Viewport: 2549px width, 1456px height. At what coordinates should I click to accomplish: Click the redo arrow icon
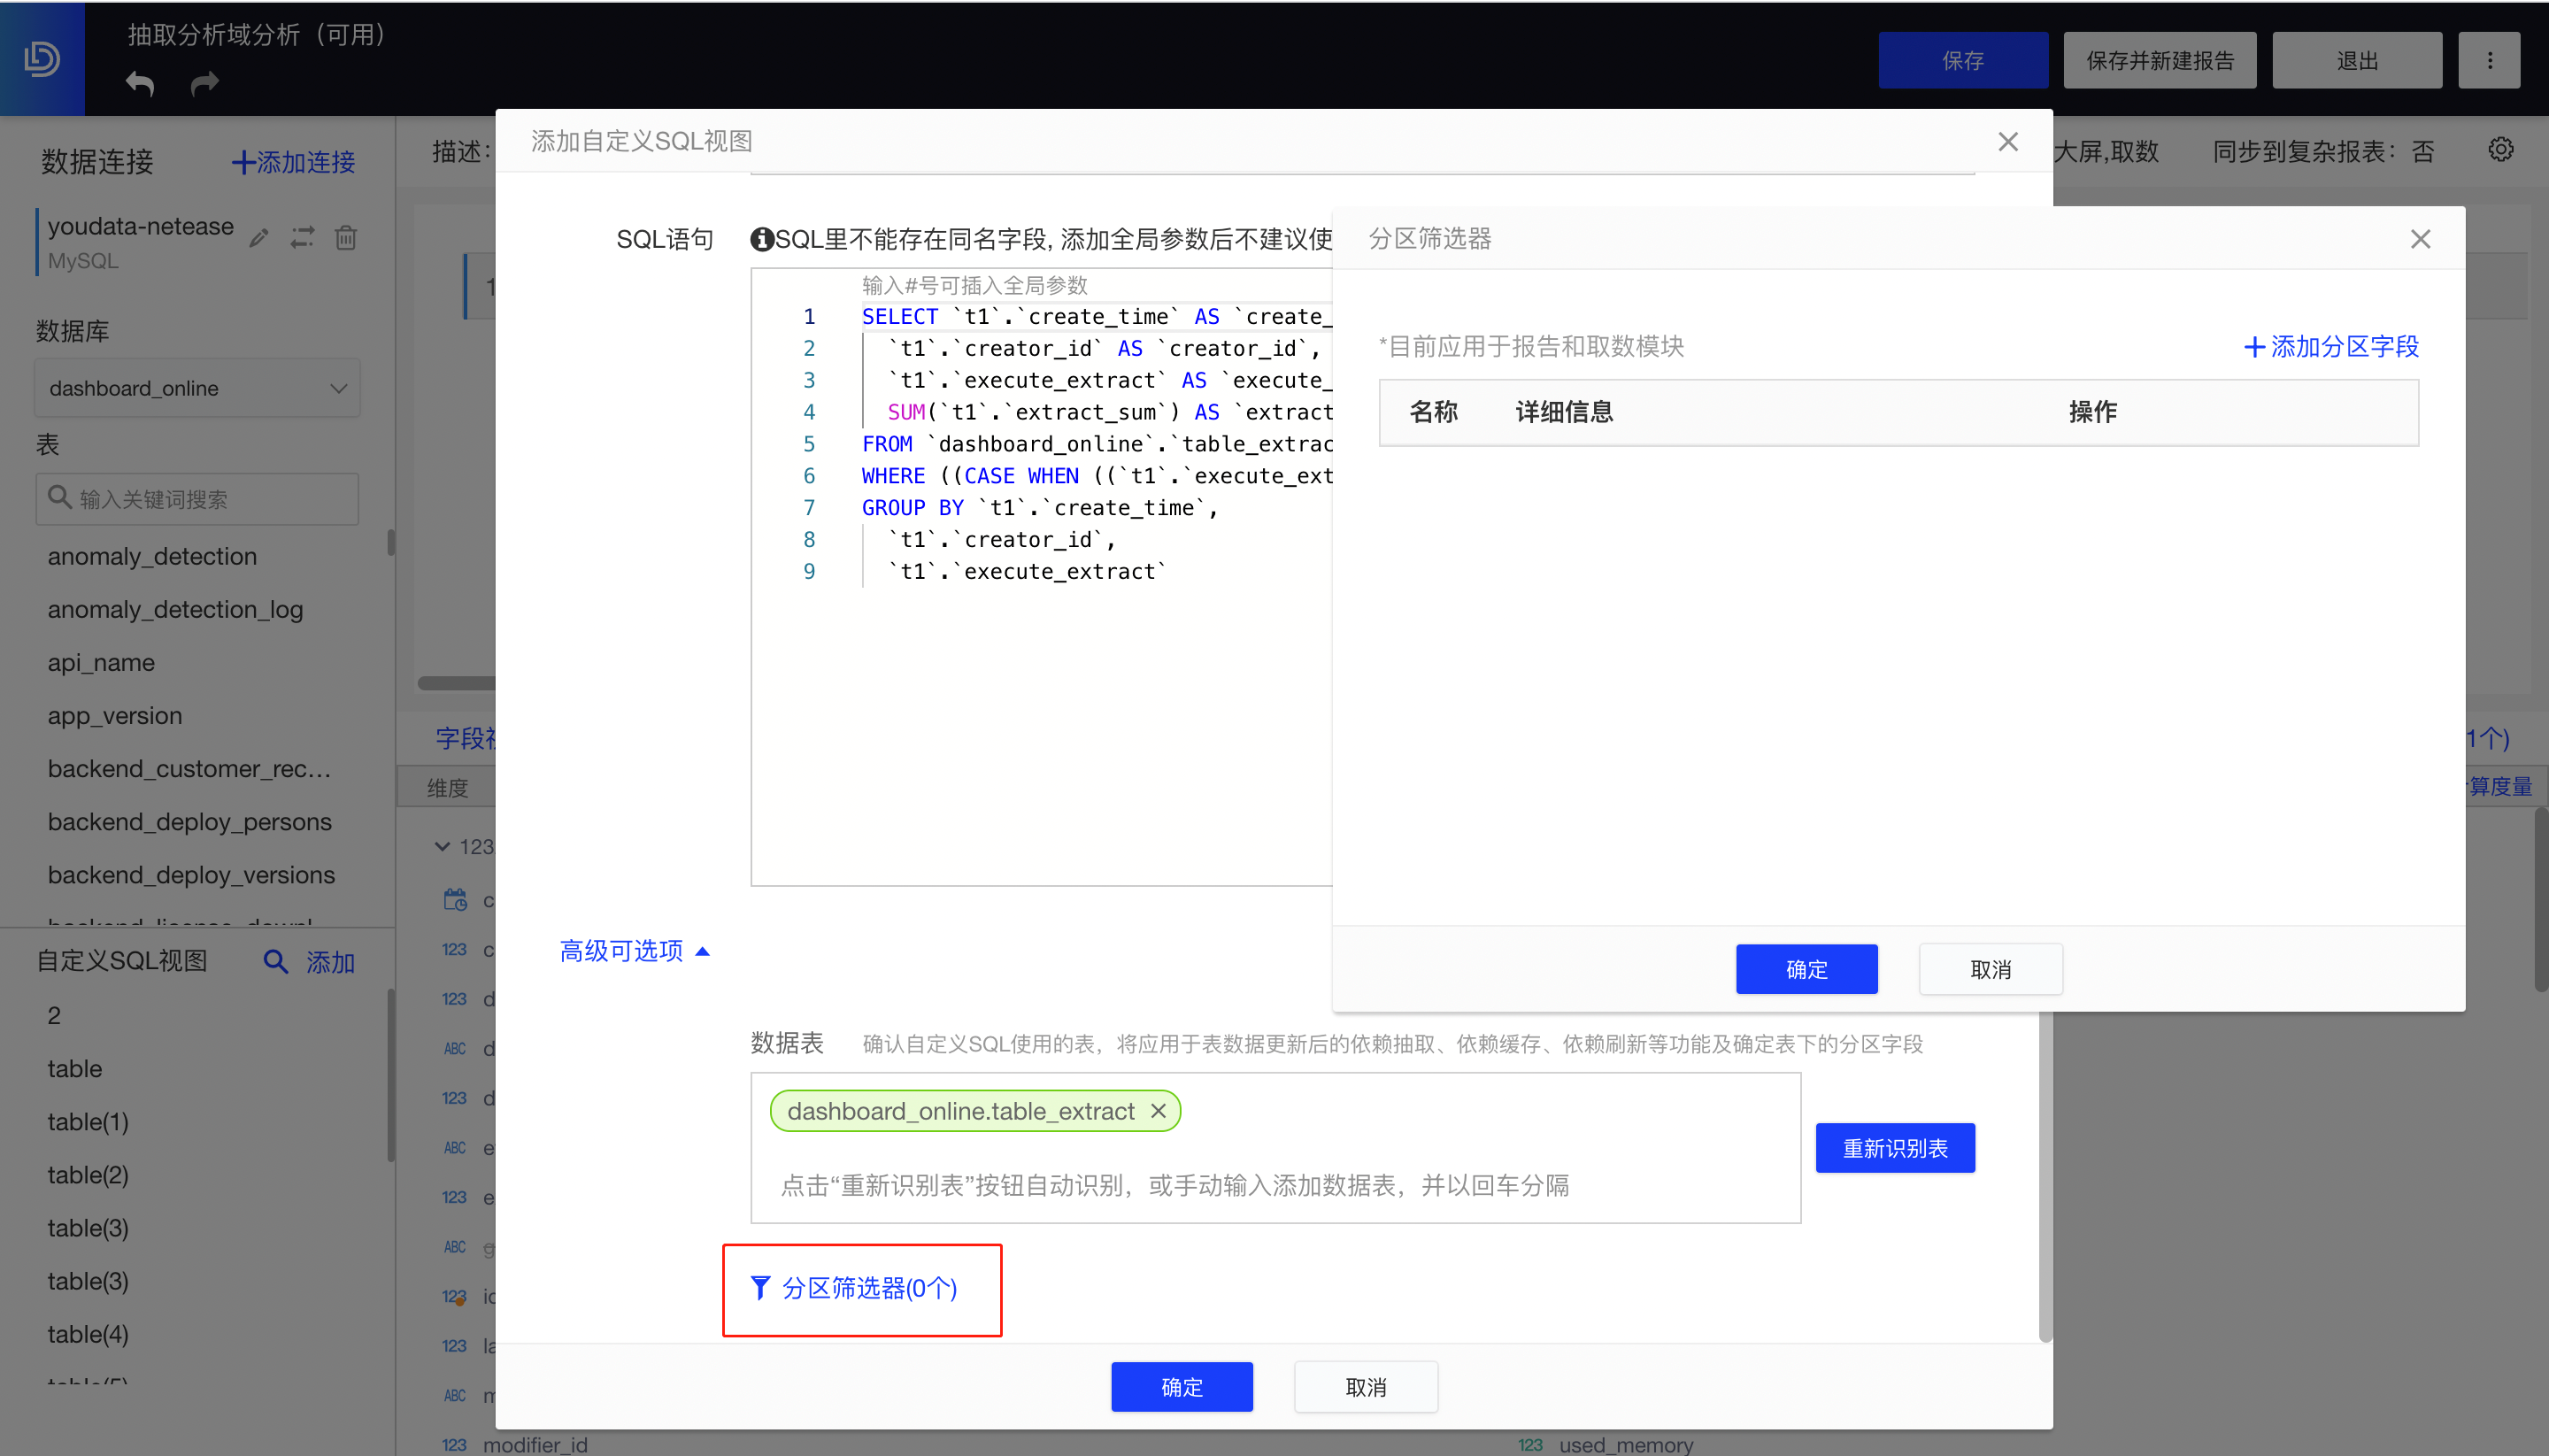pos(203,82)
